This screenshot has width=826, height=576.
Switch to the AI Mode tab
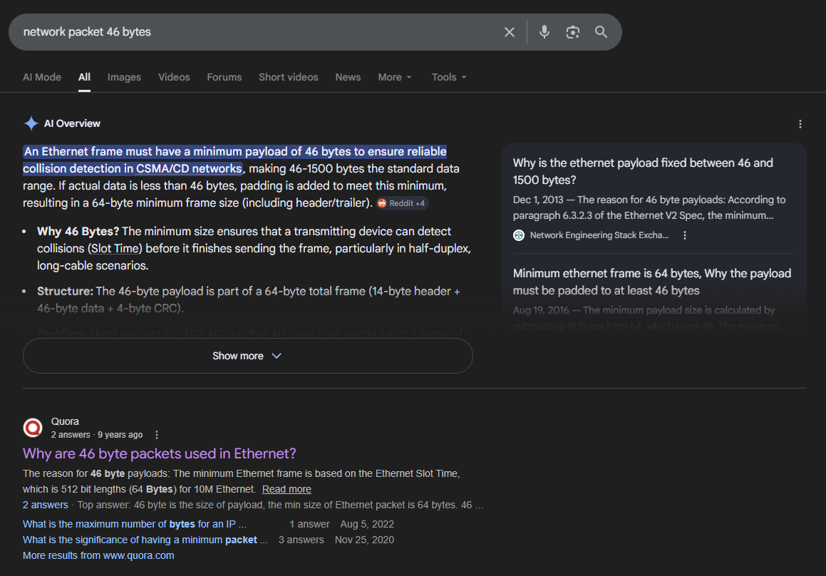[42, 77]
